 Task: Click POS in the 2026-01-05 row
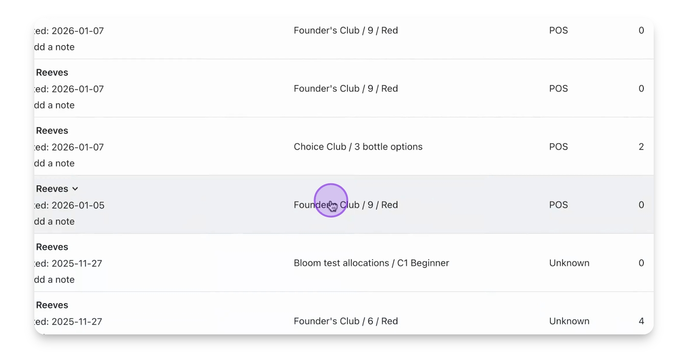tap(558, 205)
